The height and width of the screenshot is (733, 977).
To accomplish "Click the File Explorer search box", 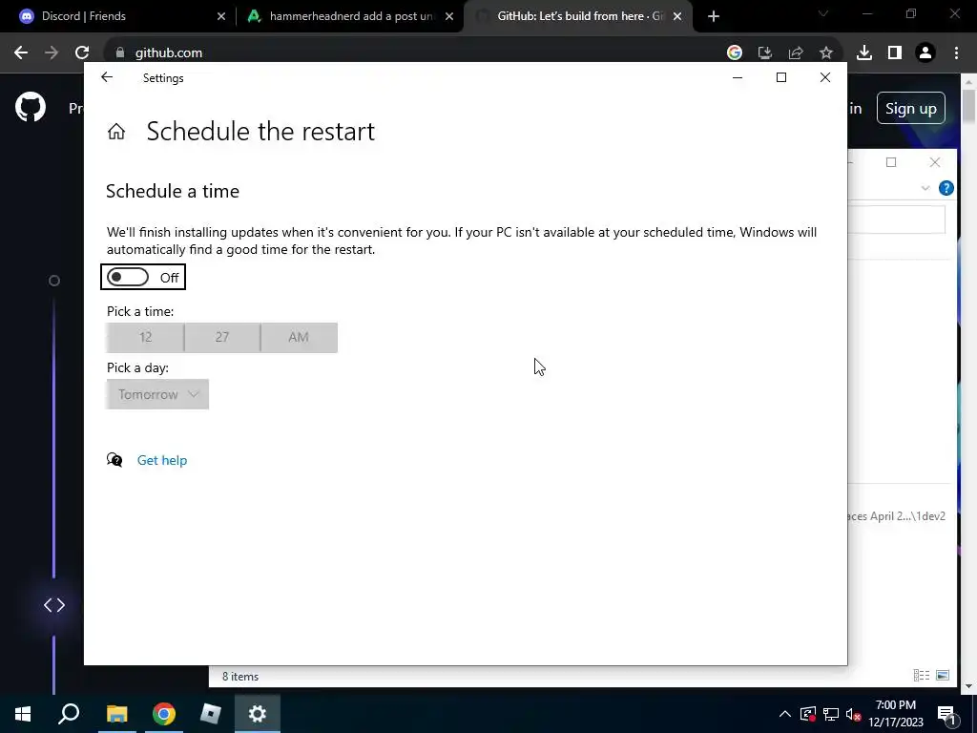I will pos(897,220).
